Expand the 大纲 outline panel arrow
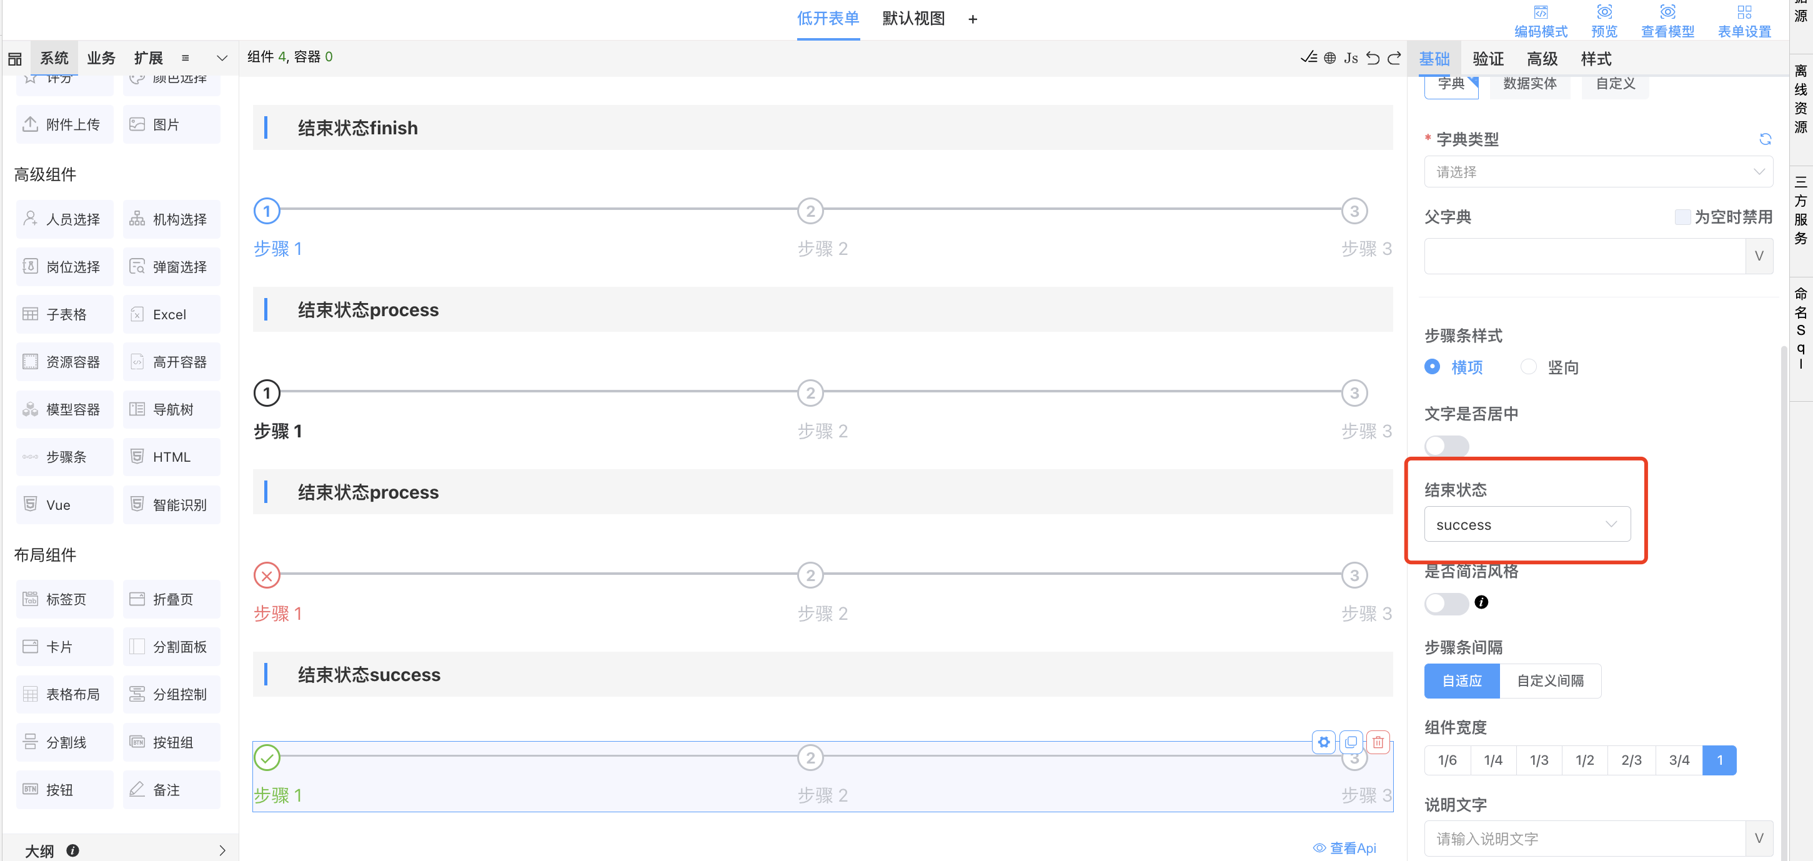The height and width of the screenshot is (861, 1813). [222, 850]
